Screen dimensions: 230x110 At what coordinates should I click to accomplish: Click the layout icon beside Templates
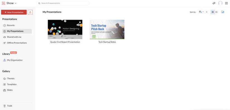(x=4, y=84)
